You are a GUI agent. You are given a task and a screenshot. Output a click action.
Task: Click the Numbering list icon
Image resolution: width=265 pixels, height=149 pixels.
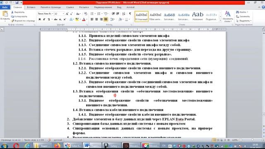[x=99, y=14]
